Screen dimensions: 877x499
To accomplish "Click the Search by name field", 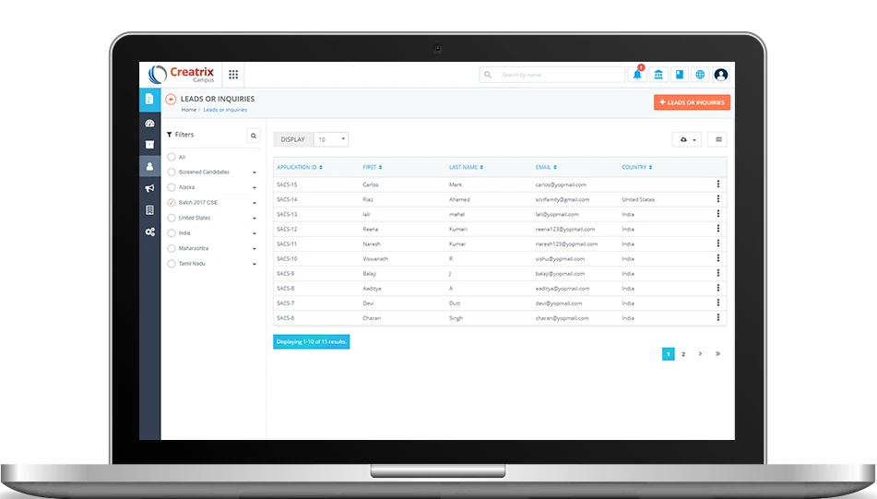I will click(559, 75).
